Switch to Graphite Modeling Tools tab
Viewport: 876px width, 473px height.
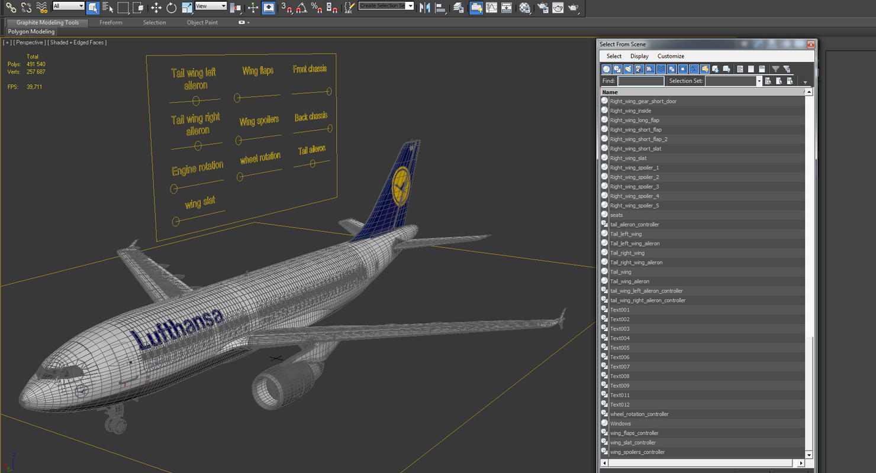[47, 22]
